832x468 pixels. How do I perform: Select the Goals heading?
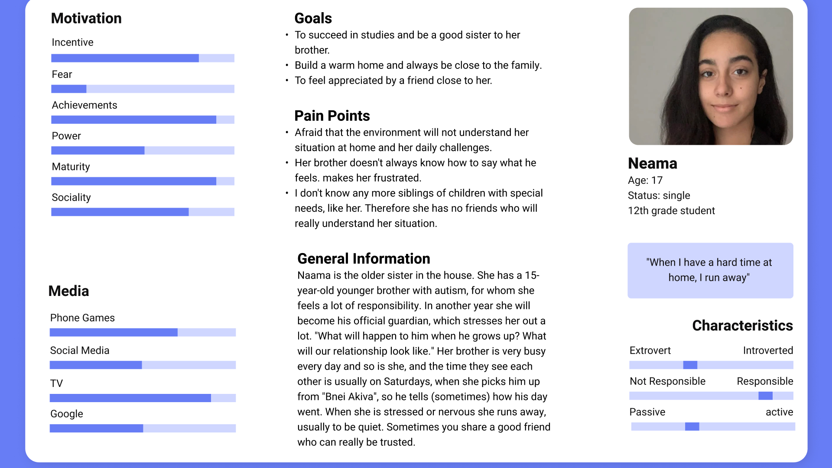pyautogui.click(x=313, y=18)
